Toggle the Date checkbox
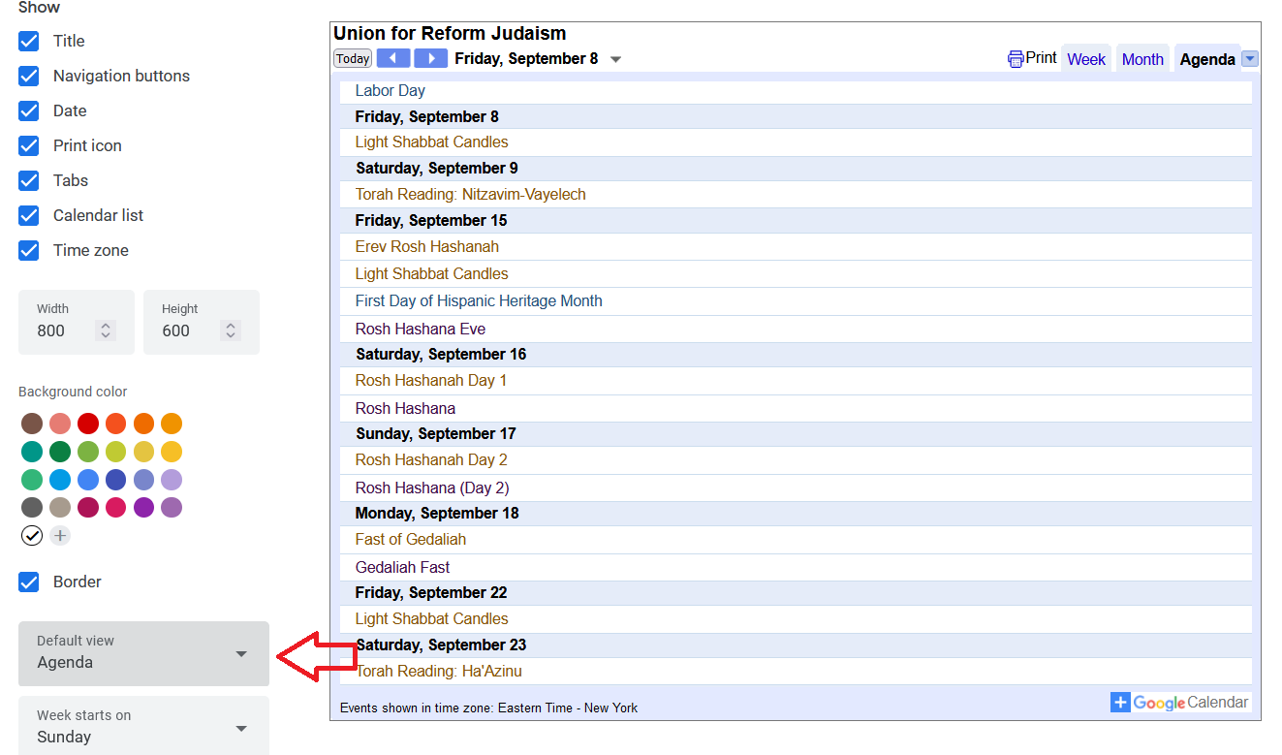The image size is (1282, 755). pos(29,110)
